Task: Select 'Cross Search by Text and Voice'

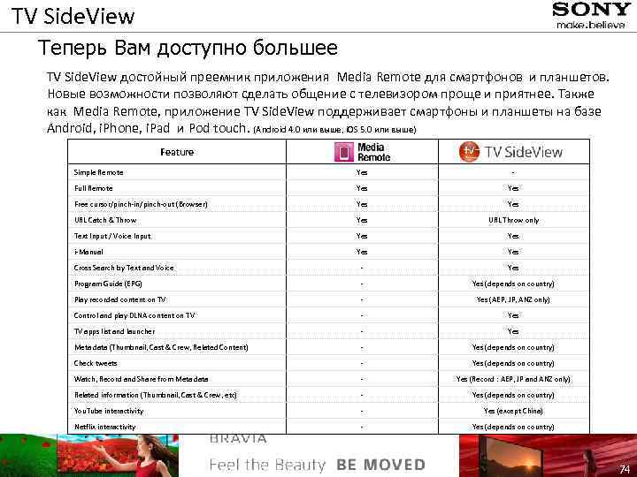Action: point(124,268)
